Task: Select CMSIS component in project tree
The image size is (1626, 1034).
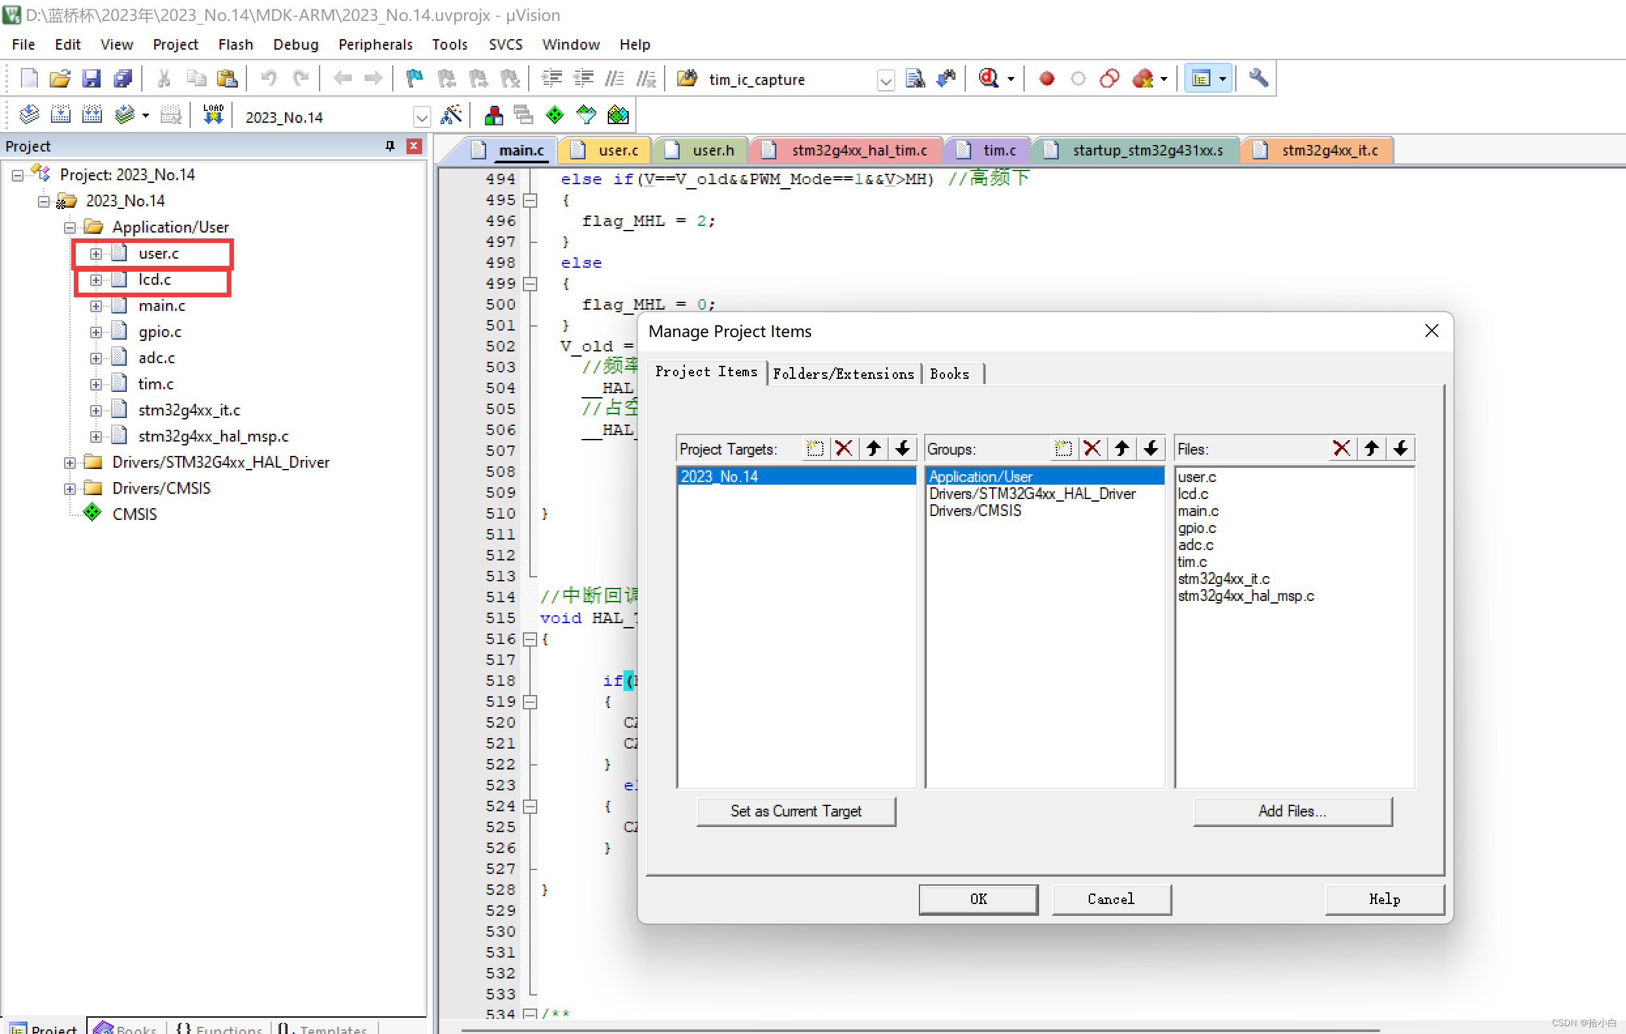Action: click(x=135, y=515)
